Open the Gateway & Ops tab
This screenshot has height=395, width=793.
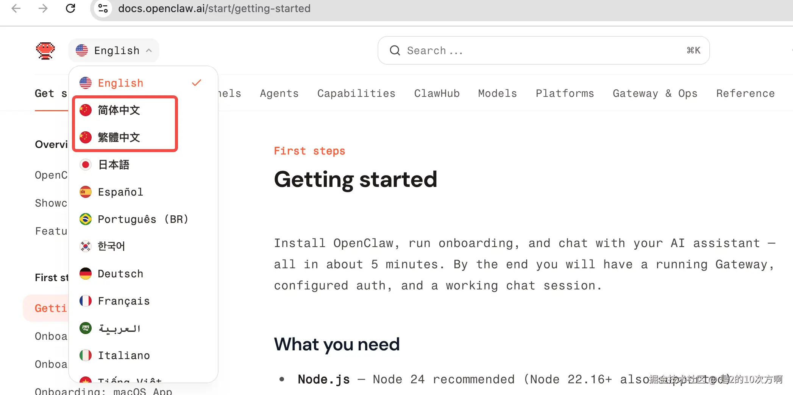coord(655,93)
